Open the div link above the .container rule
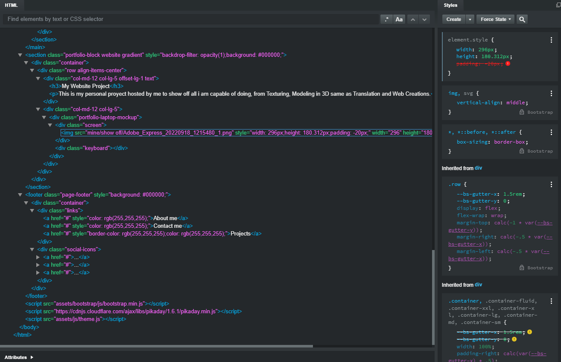 (x=478, y=285)
